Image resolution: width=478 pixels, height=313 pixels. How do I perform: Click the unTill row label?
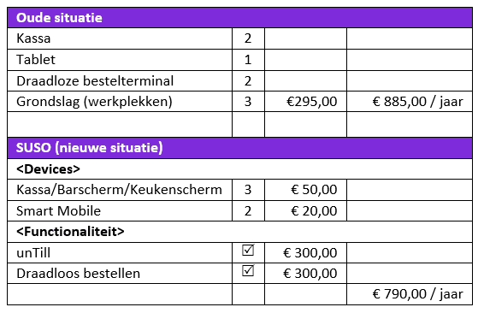pyautogui.click(x=33, y=253)
